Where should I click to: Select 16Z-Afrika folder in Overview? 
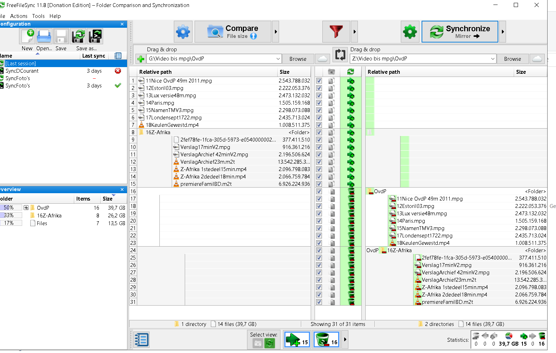coord(49,216)
